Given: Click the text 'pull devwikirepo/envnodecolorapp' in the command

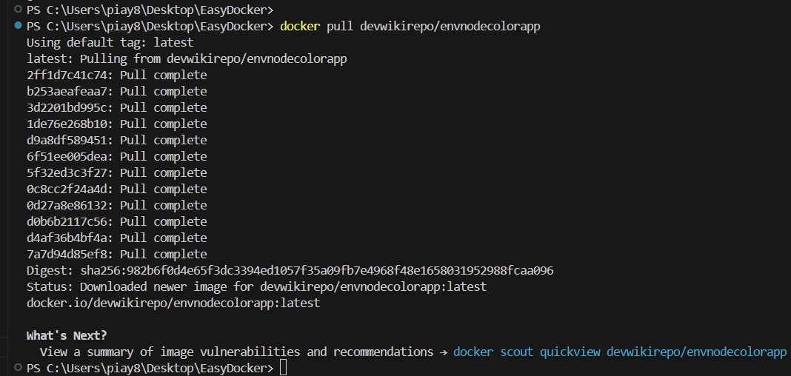Looking at the screenshot, I should [x=433, y=26].
